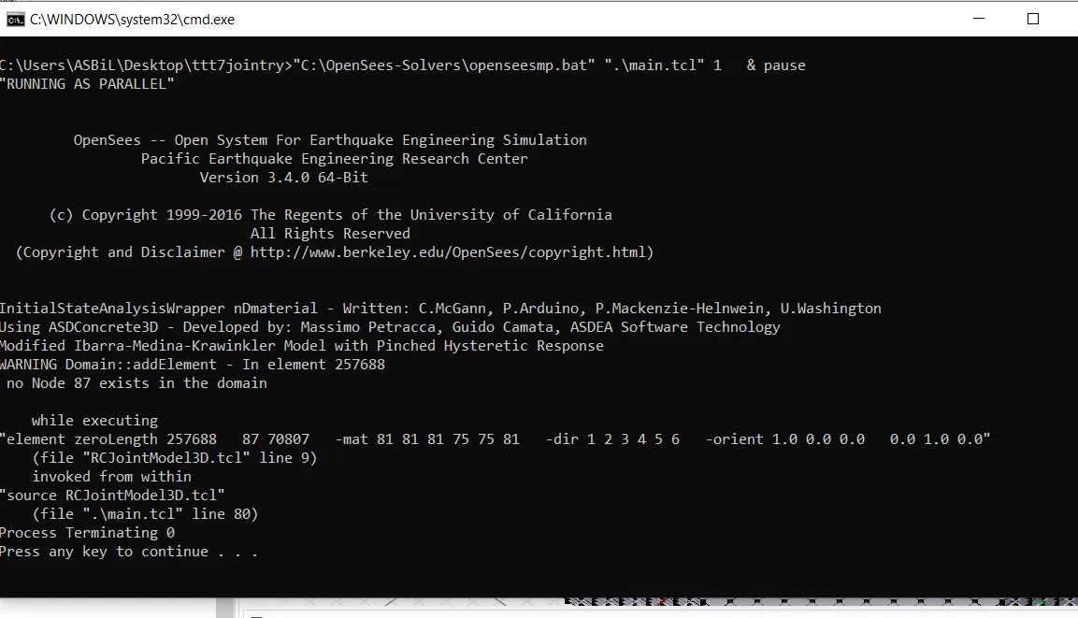
Task: Click 'OpenSees -- Open System For Earthquake' heading
Action: (x=330, y=140)
